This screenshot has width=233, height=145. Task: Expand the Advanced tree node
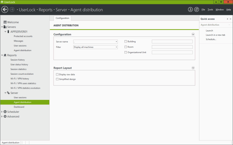coord(2,116)
